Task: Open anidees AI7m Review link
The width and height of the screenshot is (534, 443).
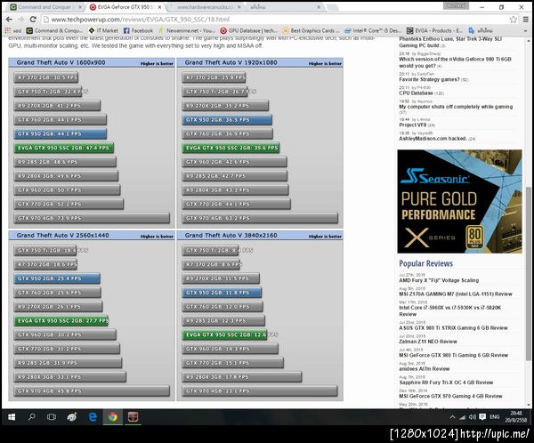Action: 424,369
